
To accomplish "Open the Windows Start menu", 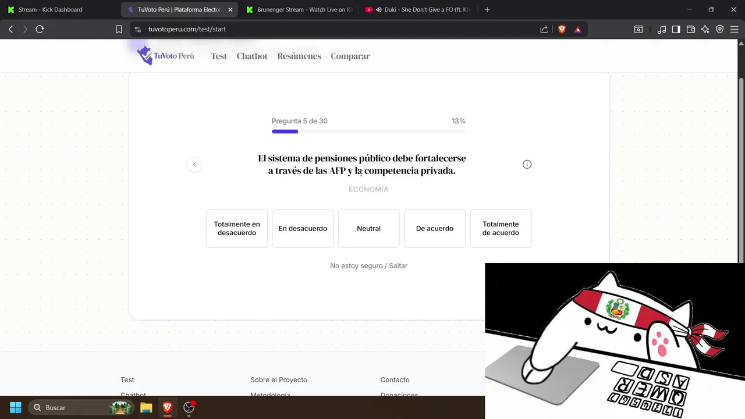I will [x=16, y=407].
